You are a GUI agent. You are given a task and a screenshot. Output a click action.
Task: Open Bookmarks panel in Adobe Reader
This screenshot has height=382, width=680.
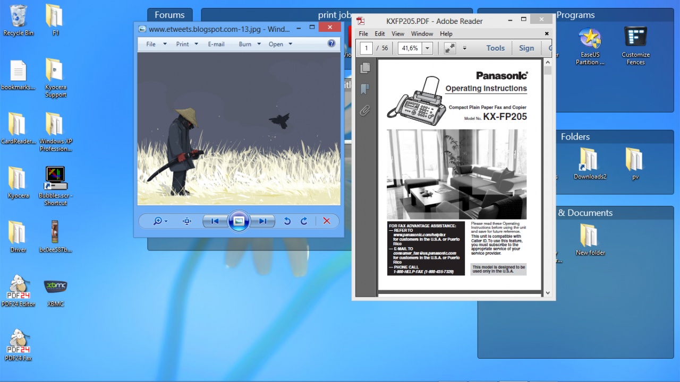[x=365, y=89]
